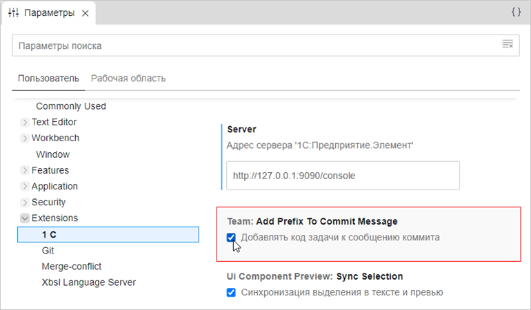Viewport: 531px width, 310px height.
Task: Expand the Security section
Action: [25, 203]
